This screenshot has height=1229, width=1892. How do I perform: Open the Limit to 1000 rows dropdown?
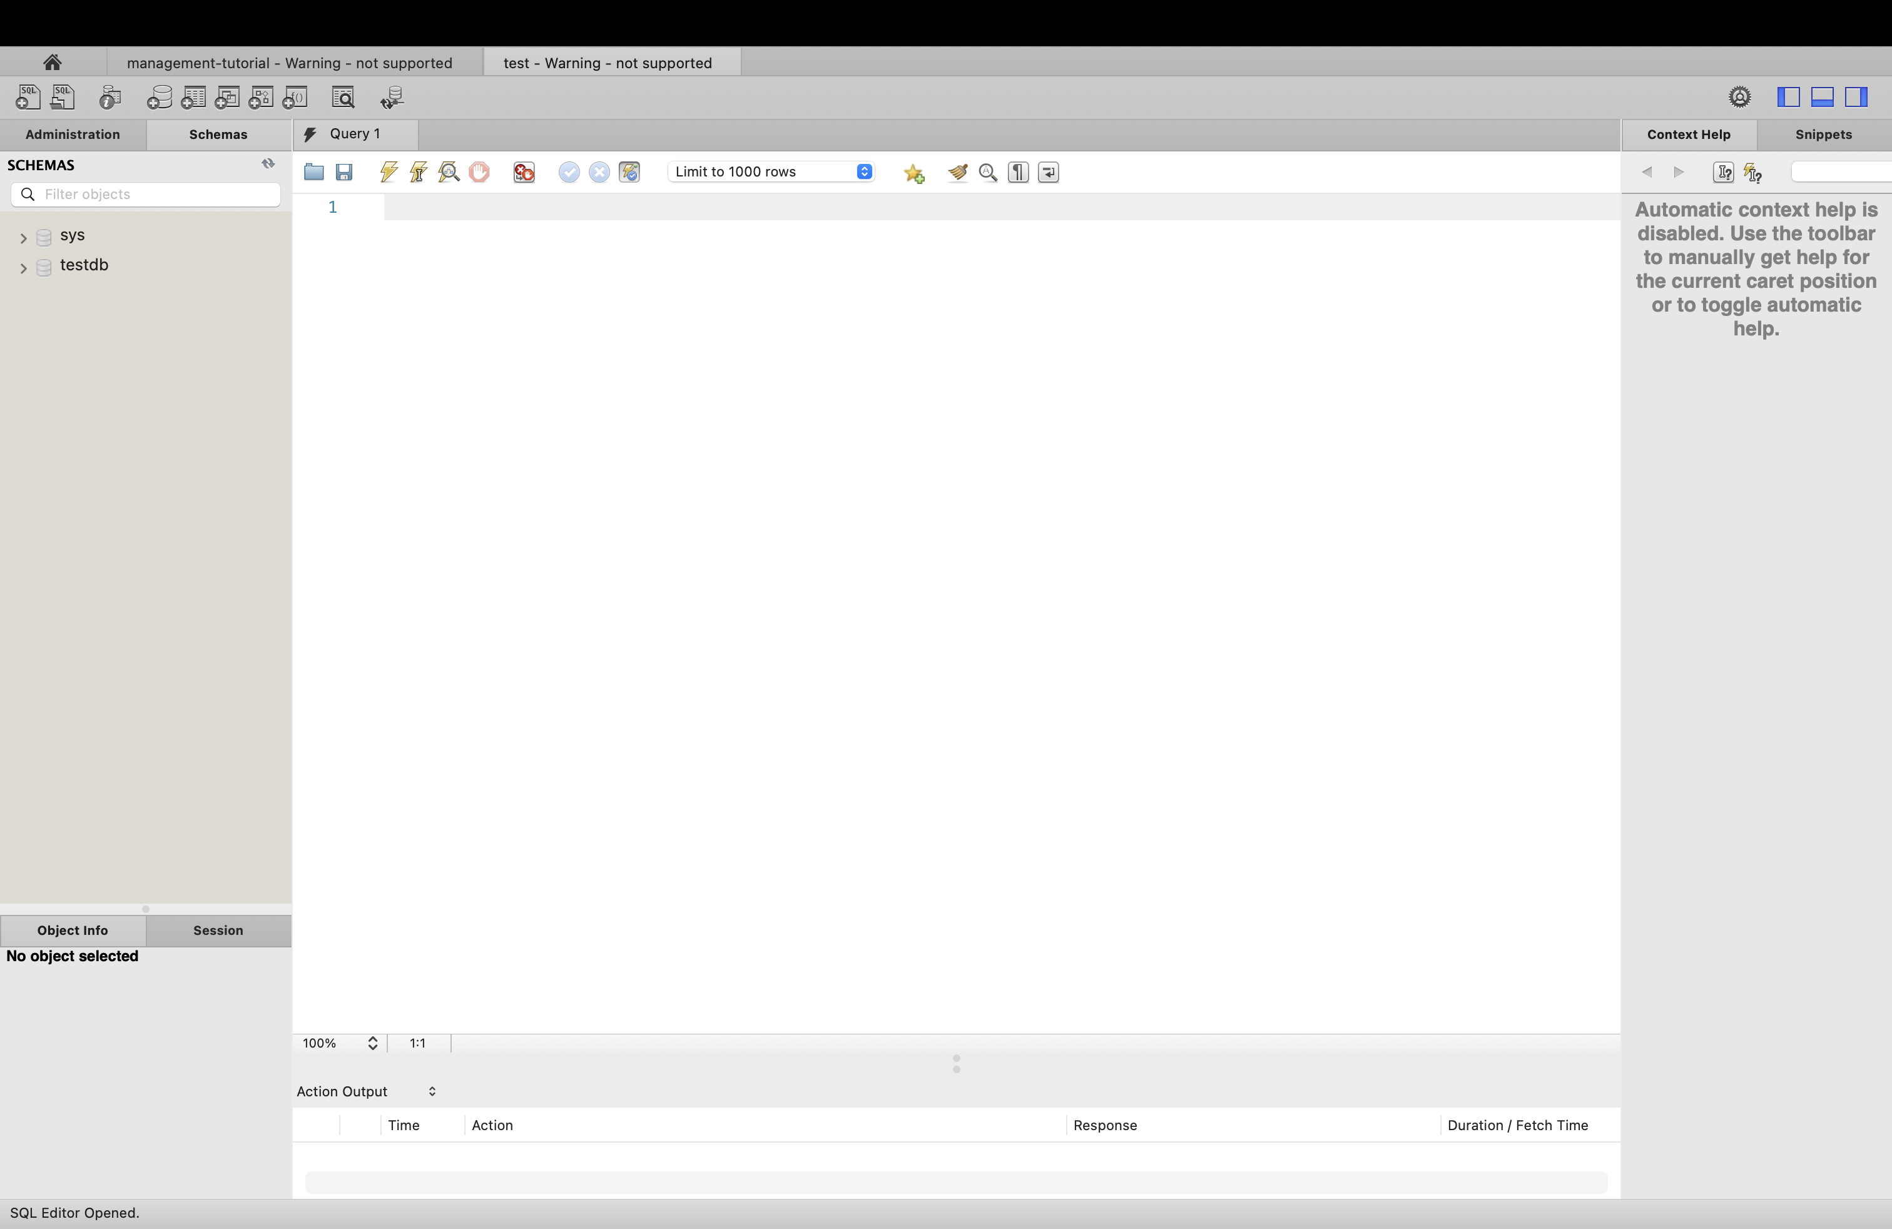[771, 171]
